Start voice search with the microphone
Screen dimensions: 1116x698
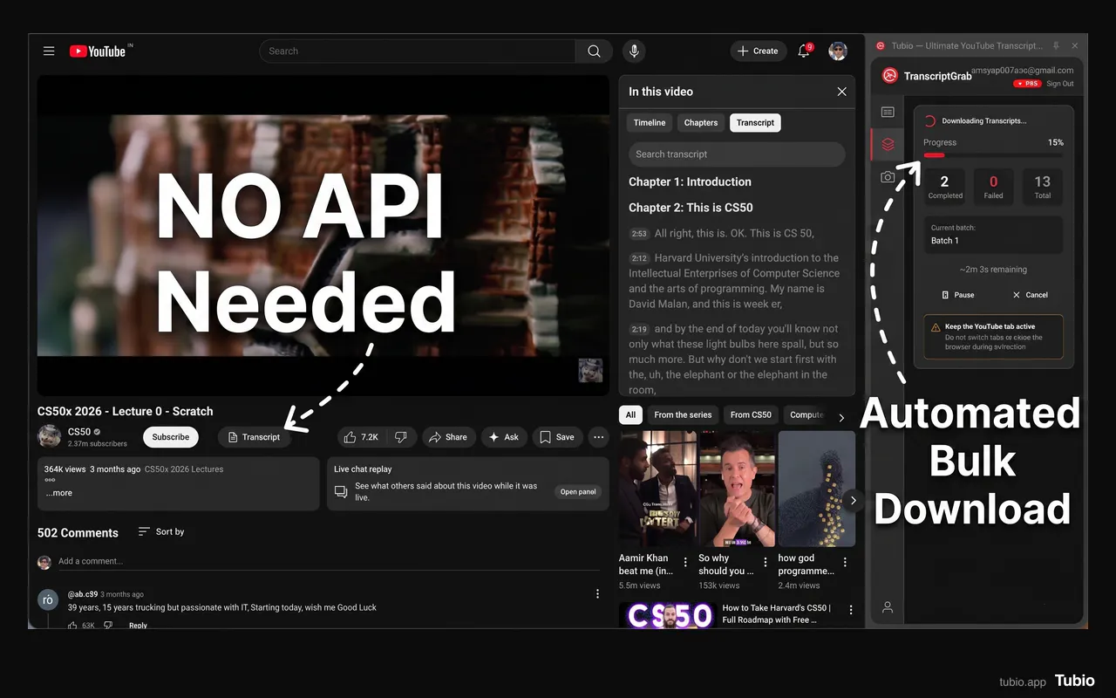point(634,51)
